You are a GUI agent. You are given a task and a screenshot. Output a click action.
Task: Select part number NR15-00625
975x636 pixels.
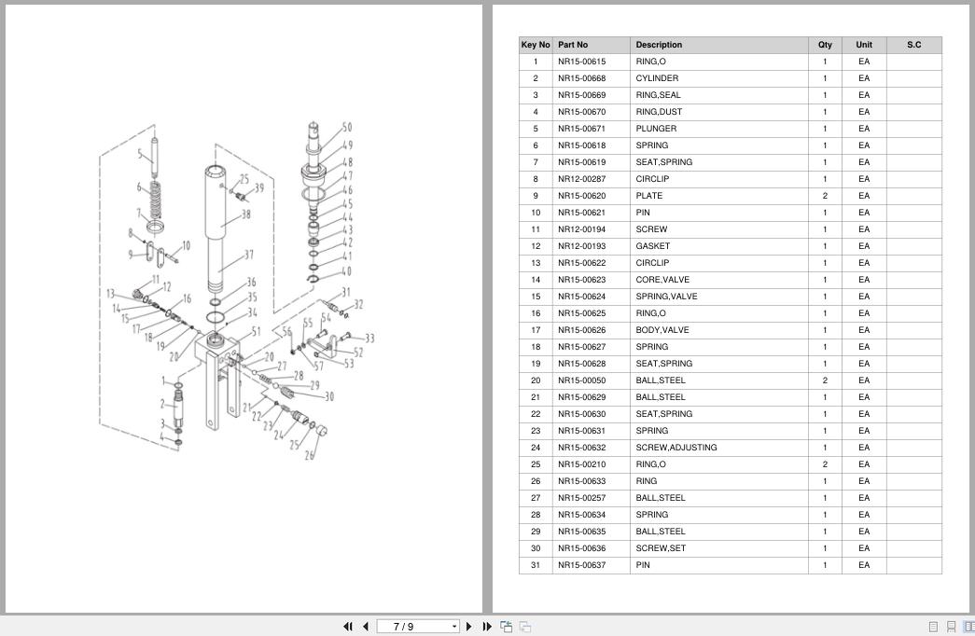tap(581, 313)
